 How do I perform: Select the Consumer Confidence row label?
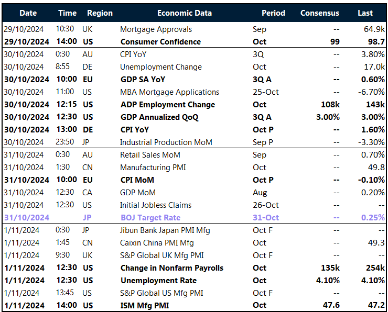tap(160, 42)
